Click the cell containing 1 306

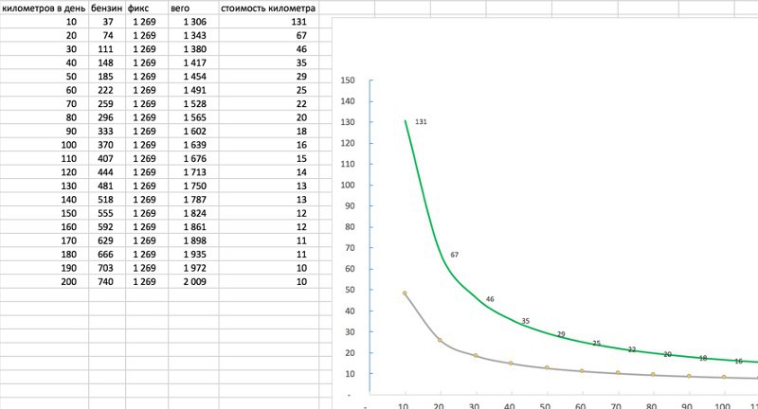tap(193, 21)
